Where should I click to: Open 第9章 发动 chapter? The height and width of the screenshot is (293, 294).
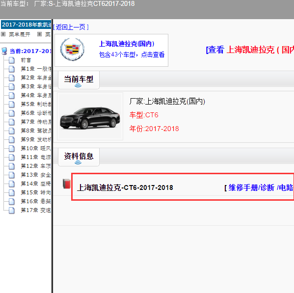(36, 140)
